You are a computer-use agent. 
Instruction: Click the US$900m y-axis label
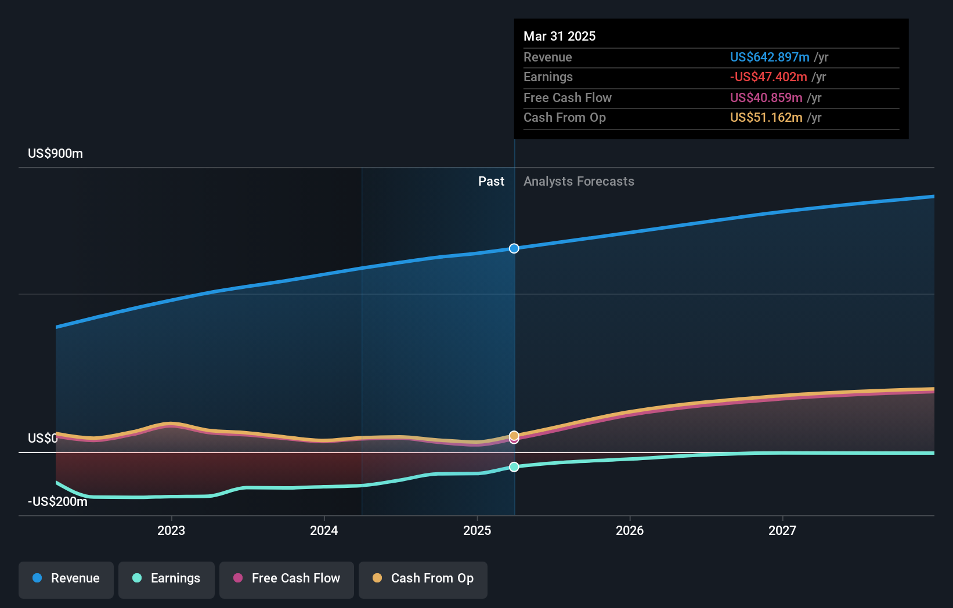tap(55, 153)
